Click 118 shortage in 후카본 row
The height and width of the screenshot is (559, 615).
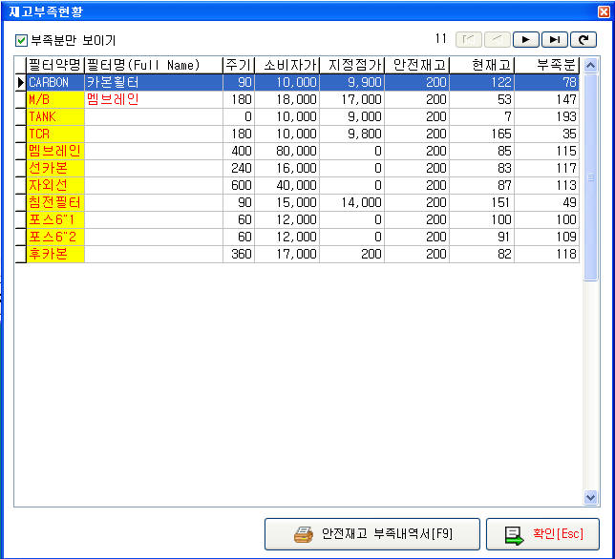click(547, 255)
